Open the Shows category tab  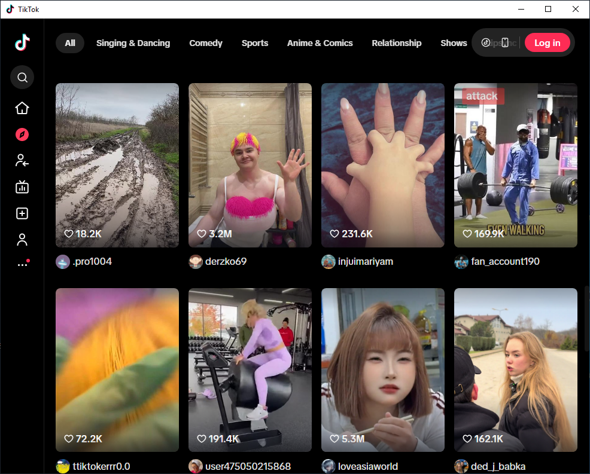point(454,42)
